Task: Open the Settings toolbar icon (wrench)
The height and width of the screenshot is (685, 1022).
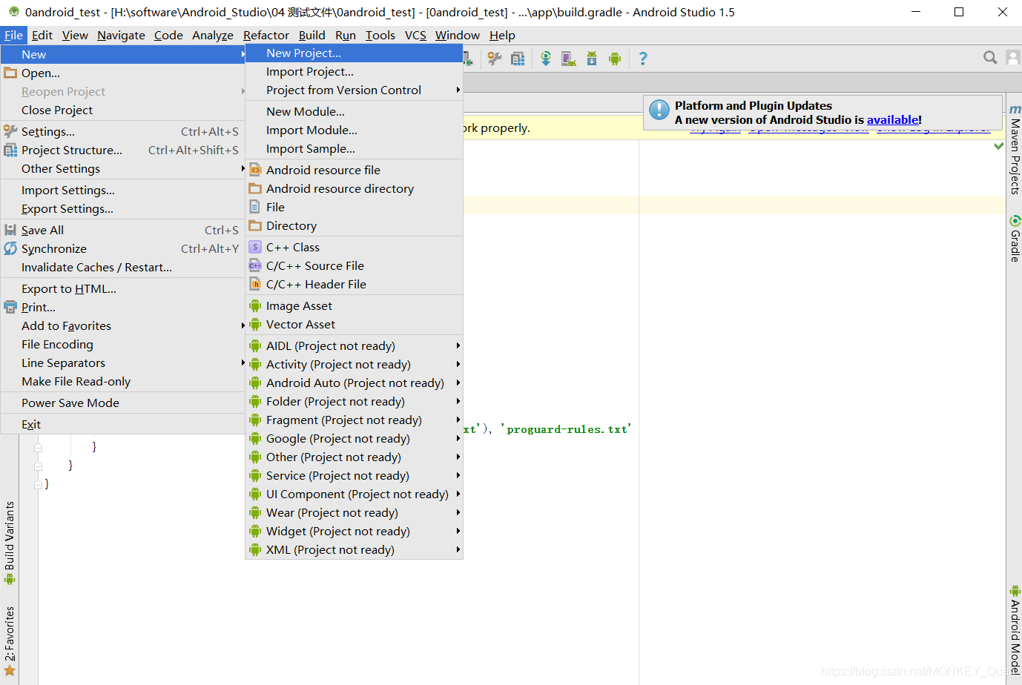Action: tap(495, 59)
